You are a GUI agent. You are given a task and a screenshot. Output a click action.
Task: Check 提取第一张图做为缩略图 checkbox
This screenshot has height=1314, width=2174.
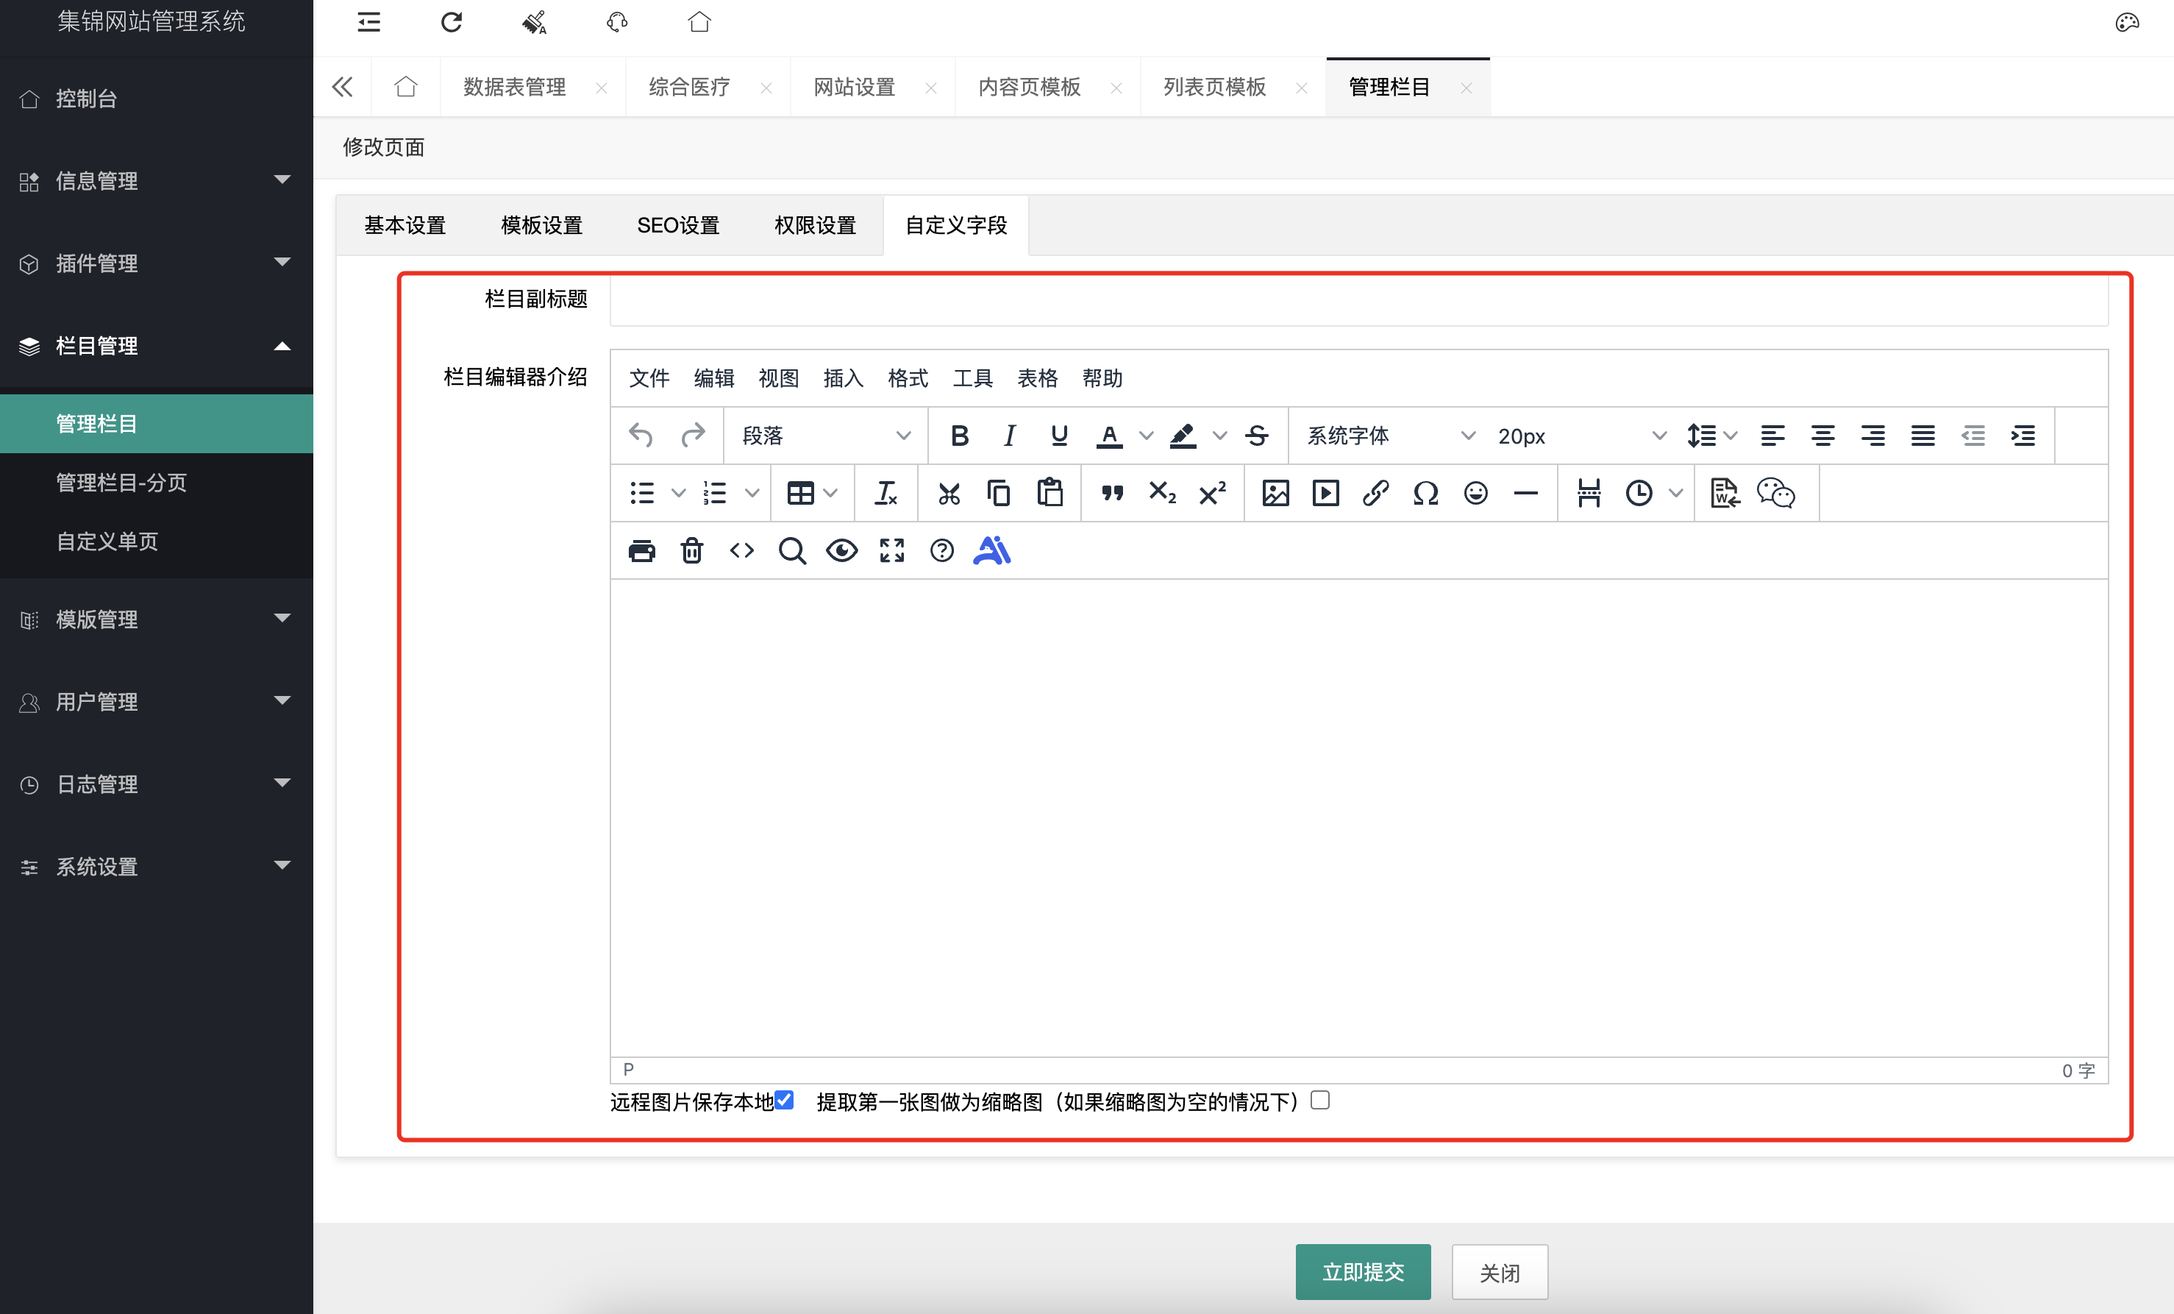[x=1320, y=1100]
